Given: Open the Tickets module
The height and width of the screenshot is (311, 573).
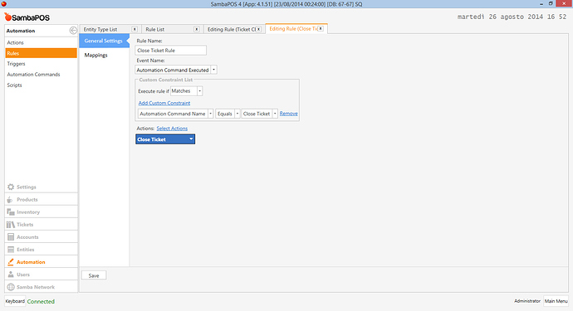Looking at the screenshot, I should tap(42, 225).
